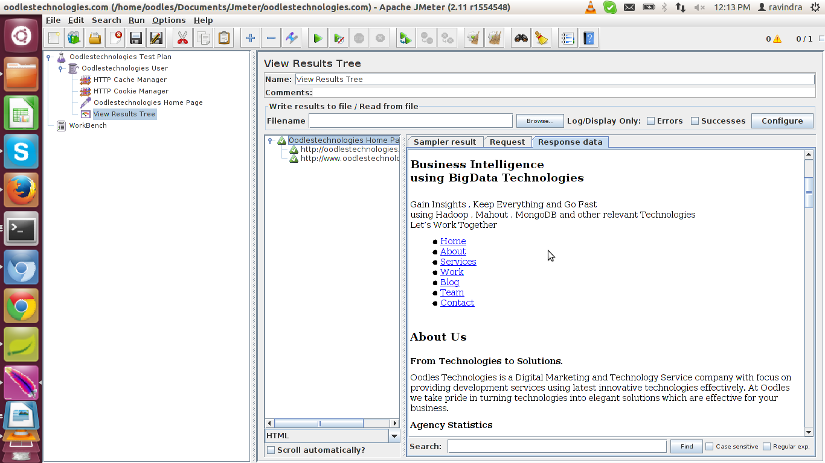This screenshot has height=463, width=825.
Task: Open the Search menu
Action: pyautogui.click(x=106, y=20)
